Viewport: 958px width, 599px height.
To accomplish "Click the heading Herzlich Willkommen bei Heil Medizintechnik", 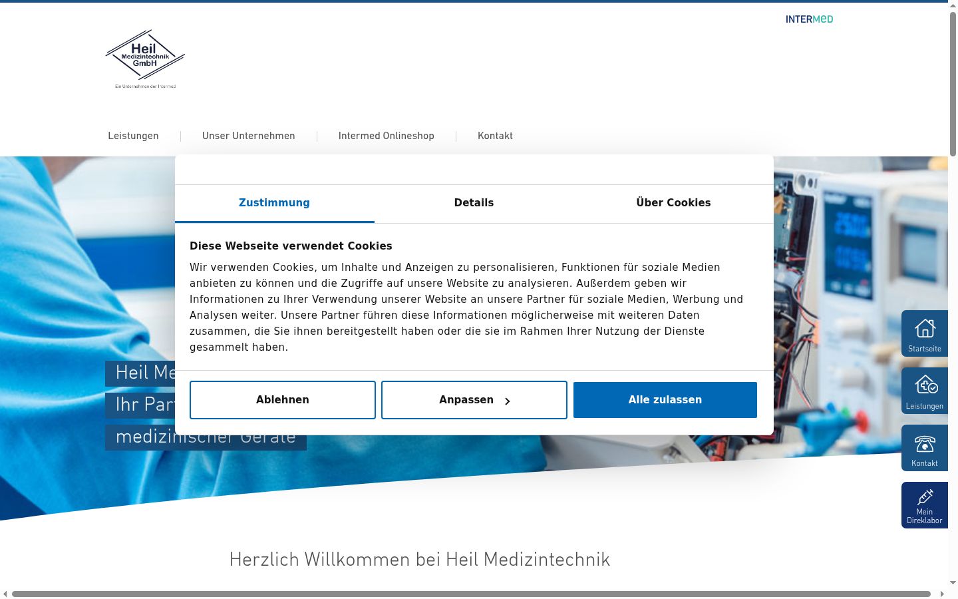I will (x=420, y=560).
